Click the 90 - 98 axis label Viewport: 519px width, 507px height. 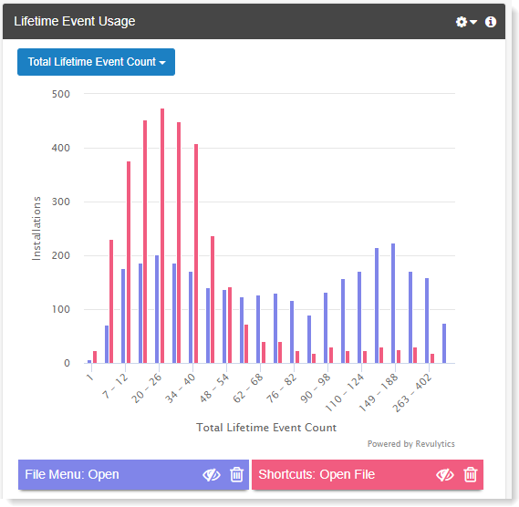(316, 388)
